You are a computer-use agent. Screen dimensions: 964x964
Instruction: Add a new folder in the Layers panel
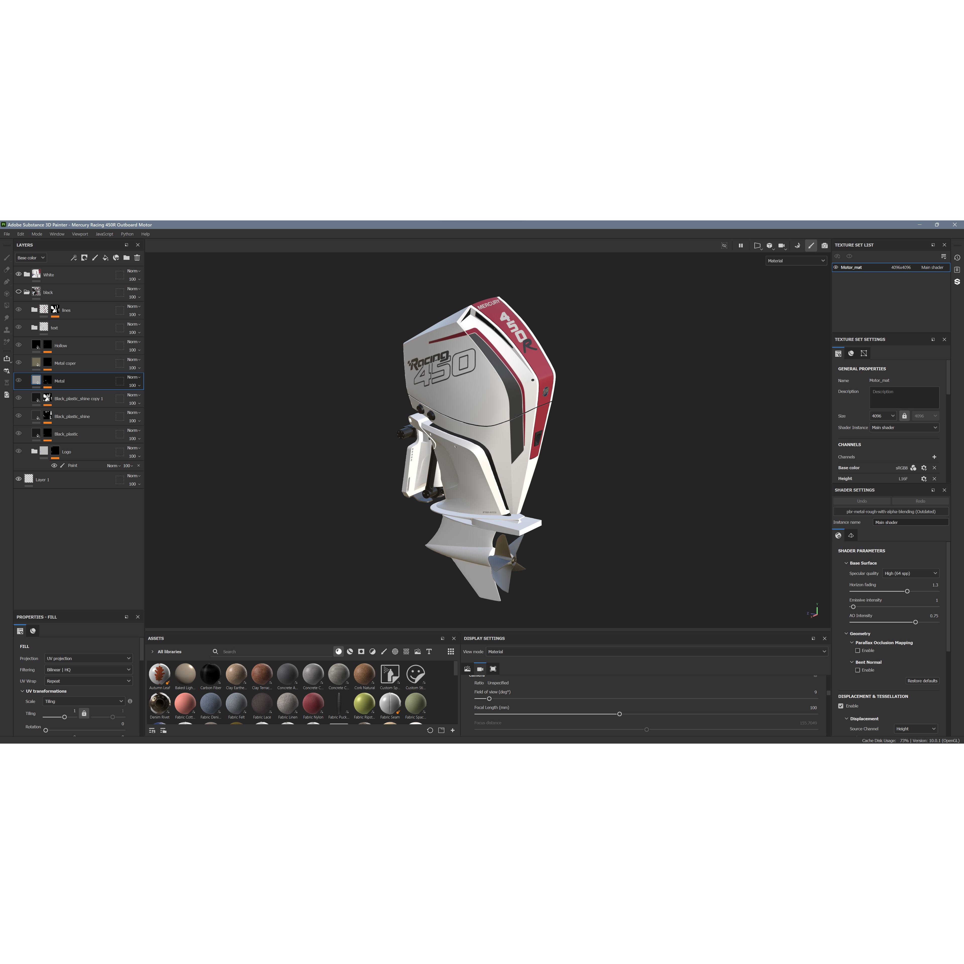click(127, 258)
